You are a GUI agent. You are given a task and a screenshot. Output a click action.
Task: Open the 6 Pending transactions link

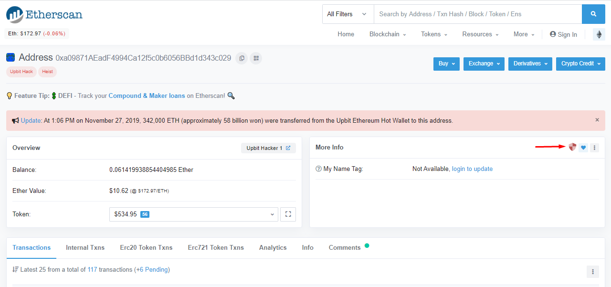point(152,269)
